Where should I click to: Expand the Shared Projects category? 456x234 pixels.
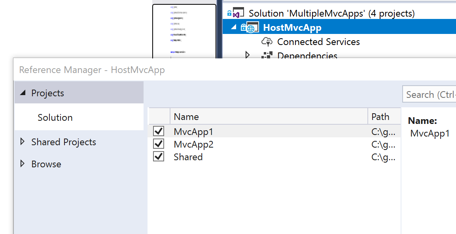tap(23, 142)
